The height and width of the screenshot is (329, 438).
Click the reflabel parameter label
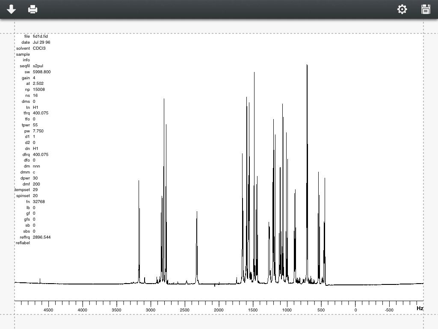[x=23, y=243]
